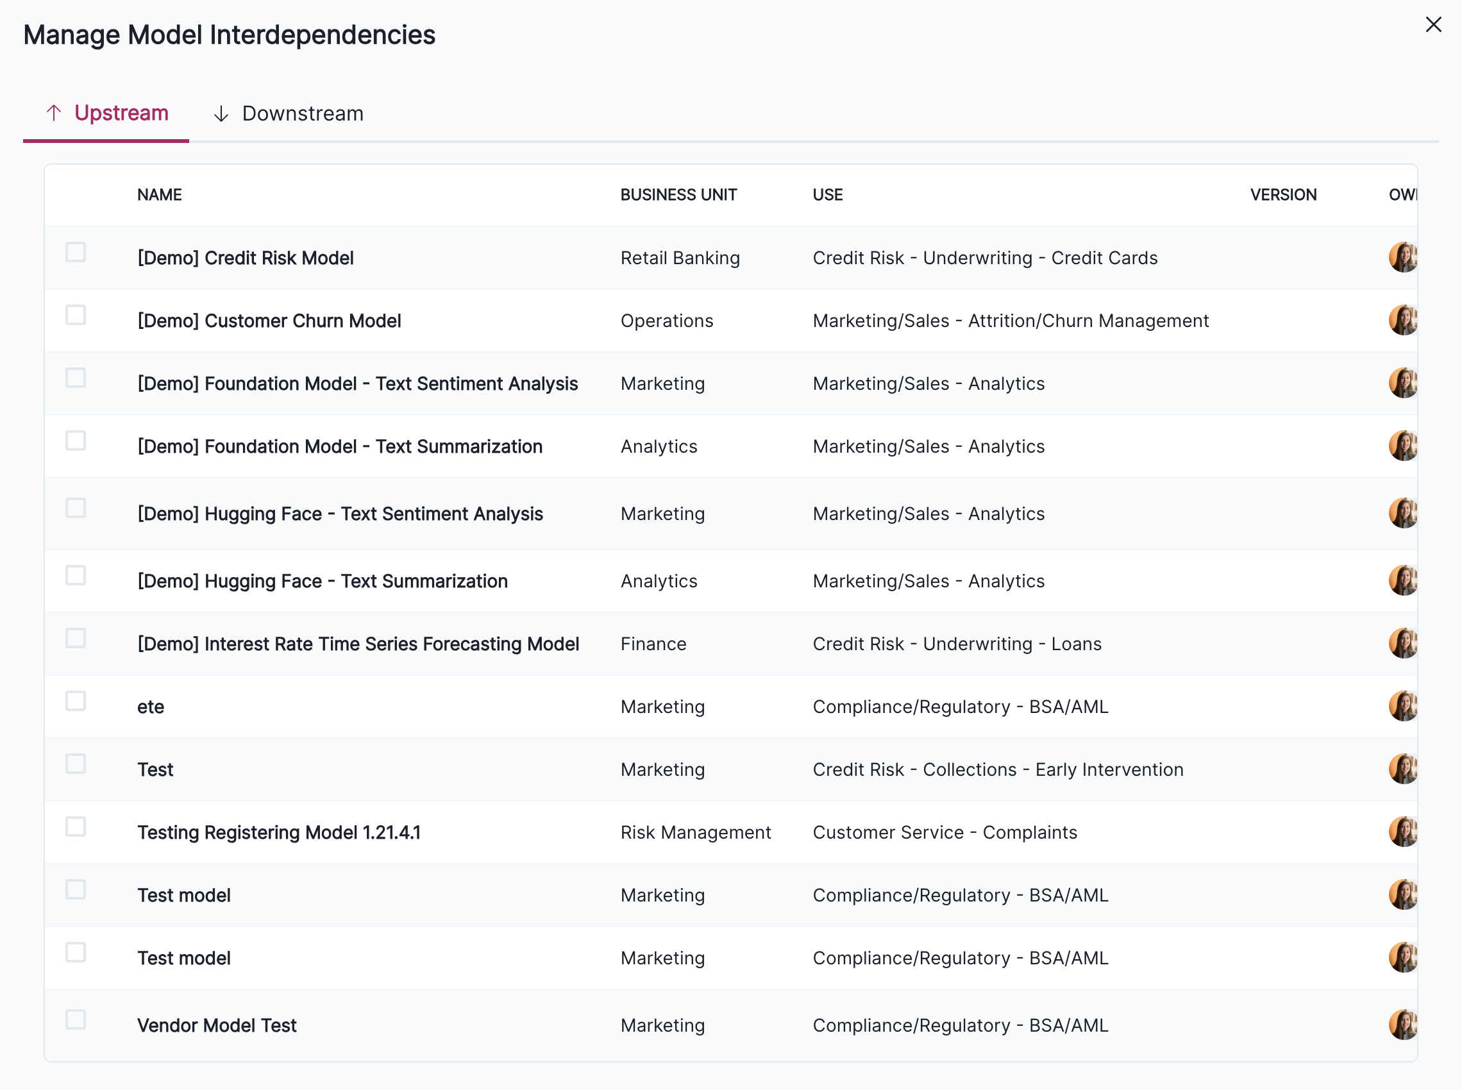
Task: Check the Hugging Face Text Summarization checkbox
Action: coord(75,574)
